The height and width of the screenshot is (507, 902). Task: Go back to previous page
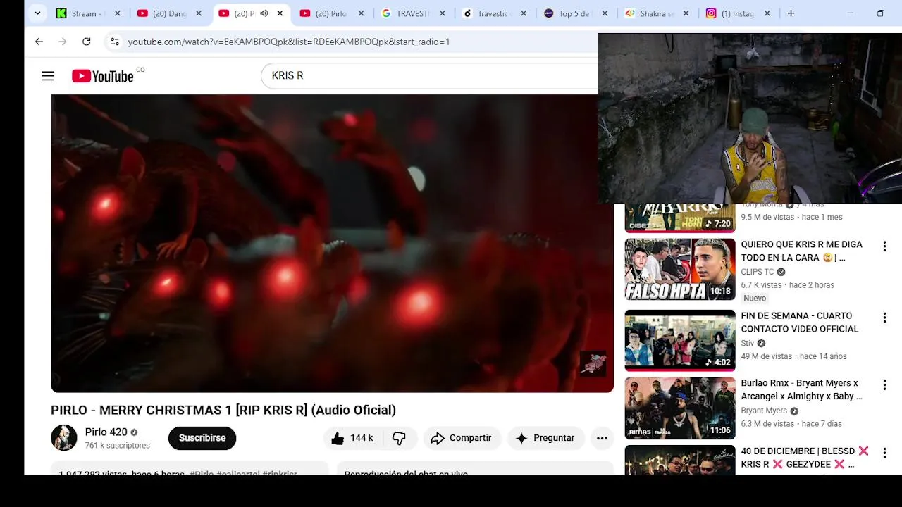[x=39, y=42]
